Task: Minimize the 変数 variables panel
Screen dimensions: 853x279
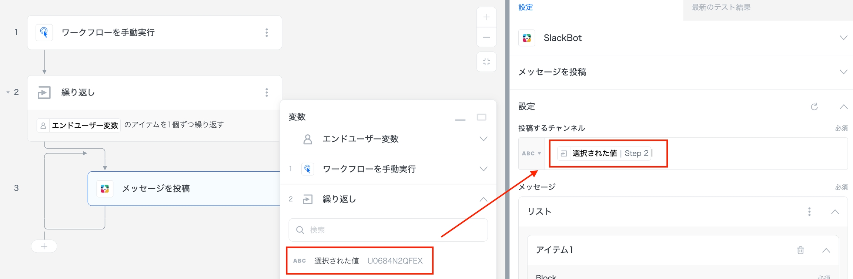Action: pyautogui.click(x=460, y=118)
